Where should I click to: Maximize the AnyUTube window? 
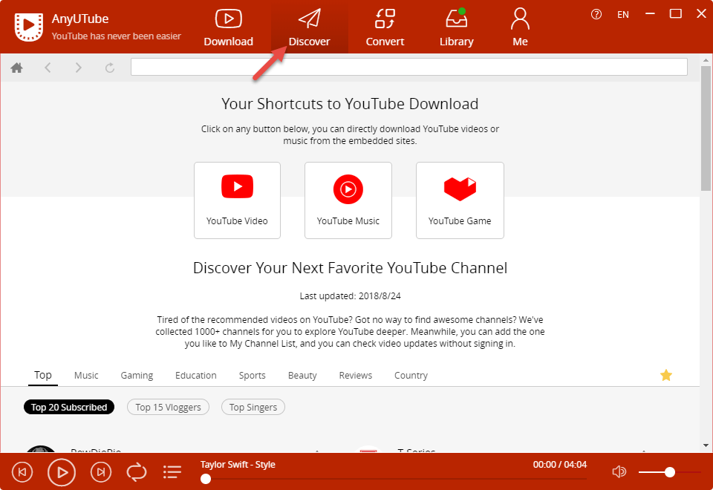676,14
